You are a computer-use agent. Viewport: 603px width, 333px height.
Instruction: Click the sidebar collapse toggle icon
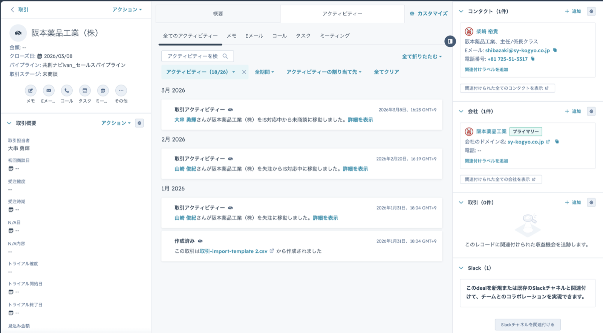(450, 41)
